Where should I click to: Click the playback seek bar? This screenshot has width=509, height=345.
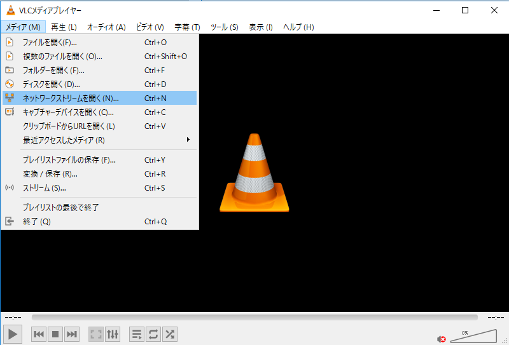(254, 317)
